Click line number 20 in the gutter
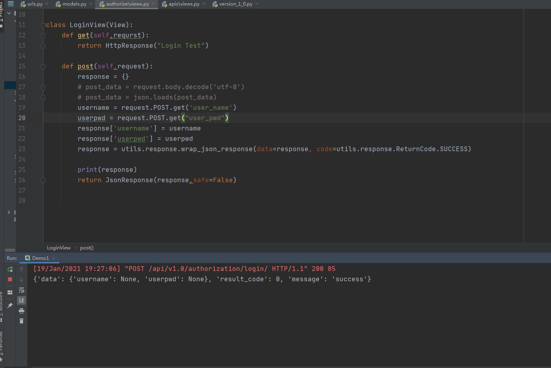The height and width of the screenshot is (368, 551). [x=22, y=118]
